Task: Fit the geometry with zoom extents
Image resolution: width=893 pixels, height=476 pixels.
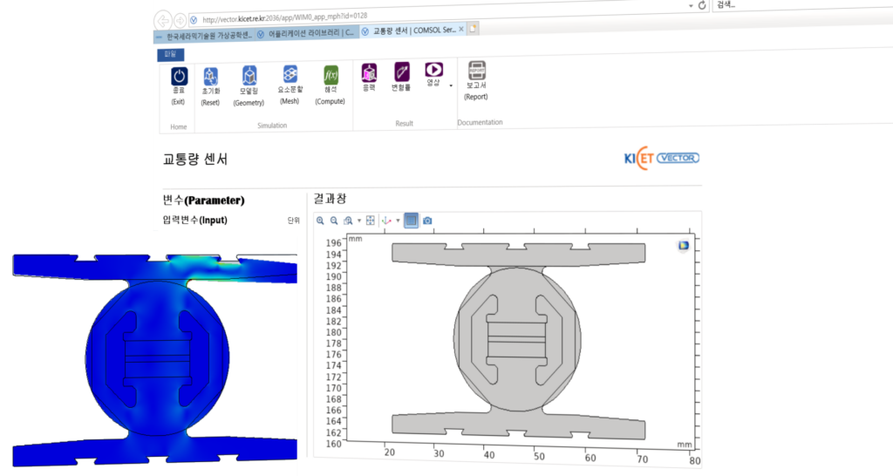Action: 371,221
